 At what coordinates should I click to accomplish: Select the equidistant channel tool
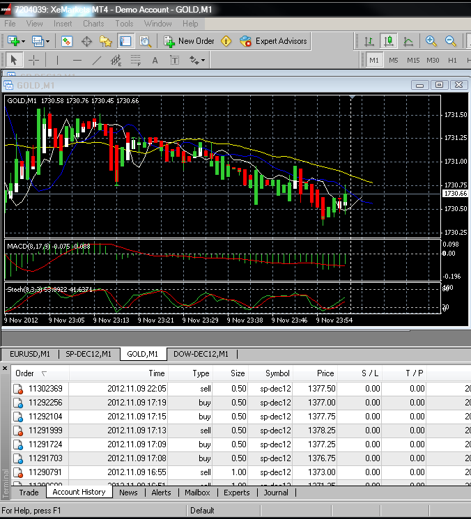[116, 60]
